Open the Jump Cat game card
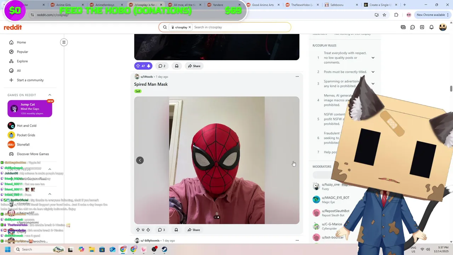This screenshot has height=255, width=453. [30, 108]
